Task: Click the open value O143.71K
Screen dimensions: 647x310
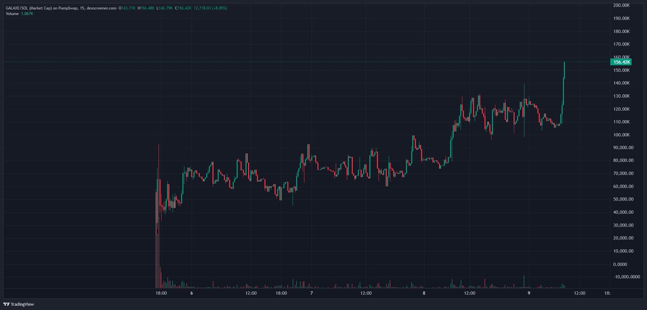Action: point(128,7)
